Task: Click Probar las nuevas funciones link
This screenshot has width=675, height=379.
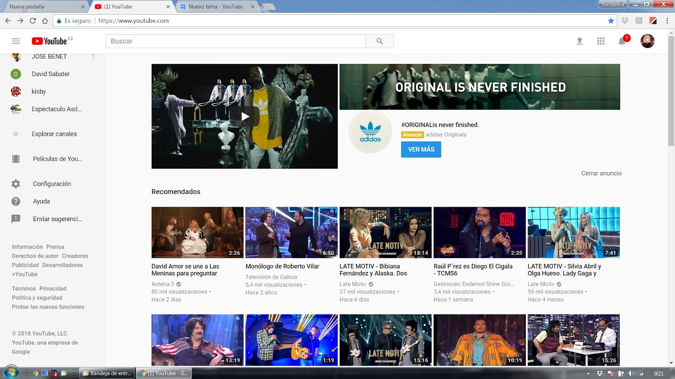Action: pos(48,307)
